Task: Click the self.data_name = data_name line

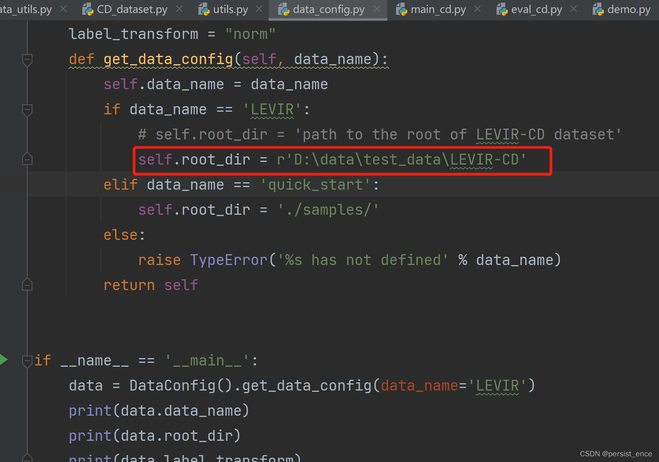Action: coord(216,84)
